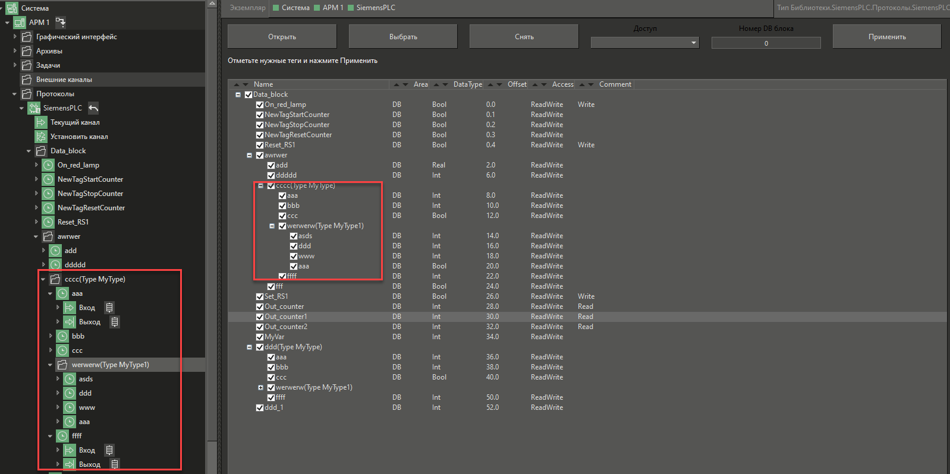
Task: Uncheck the Out_counter1 checkbox
Action: point(260,317)
